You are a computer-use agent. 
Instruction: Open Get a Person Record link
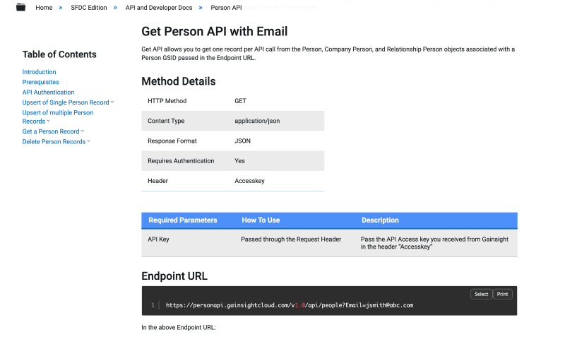(x=51, y=131)
